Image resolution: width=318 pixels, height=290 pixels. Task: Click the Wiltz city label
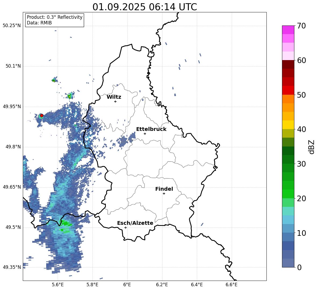114,97
